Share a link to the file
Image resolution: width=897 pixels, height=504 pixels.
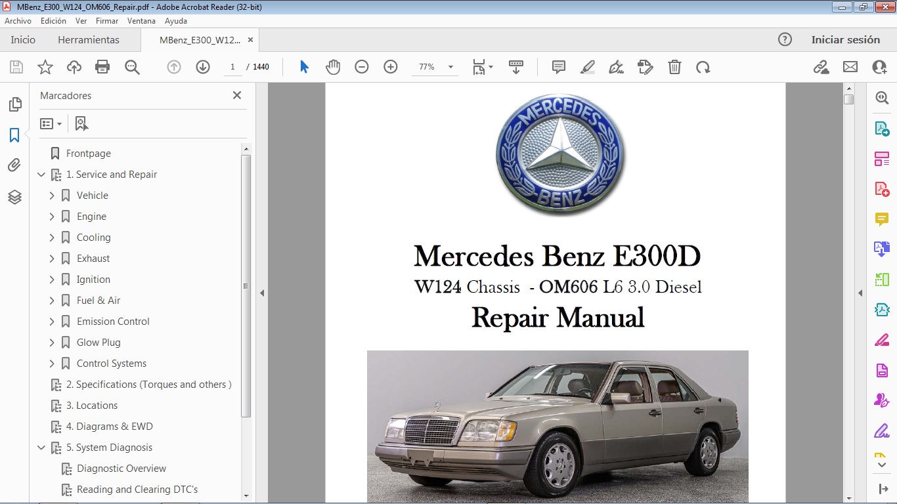point(821,67)
